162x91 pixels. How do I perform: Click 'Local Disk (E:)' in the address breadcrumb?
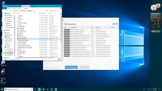click(x=23, y=11)
